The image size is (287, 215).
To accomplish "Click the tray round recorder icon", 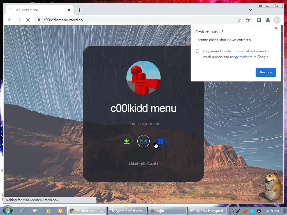I will point(259,211).
